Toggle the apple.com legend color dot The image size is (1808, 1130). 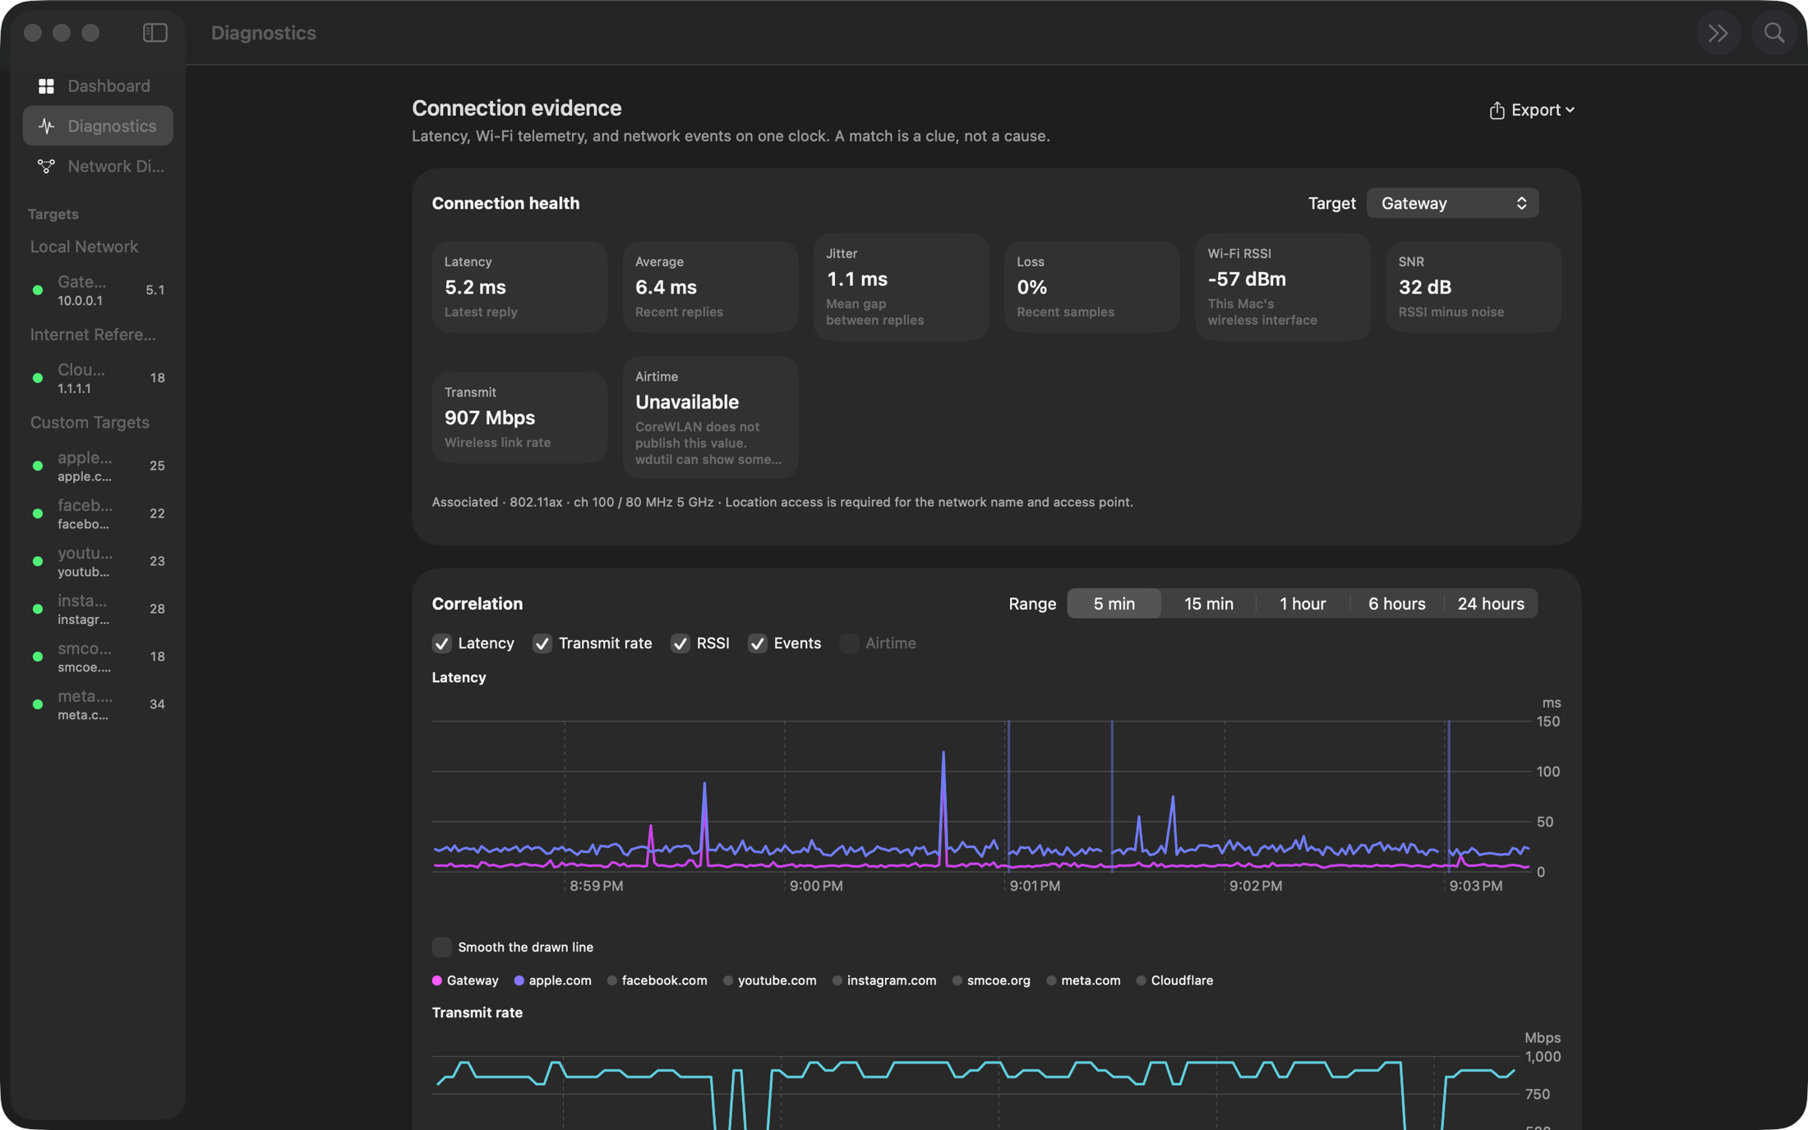[519, 980]
